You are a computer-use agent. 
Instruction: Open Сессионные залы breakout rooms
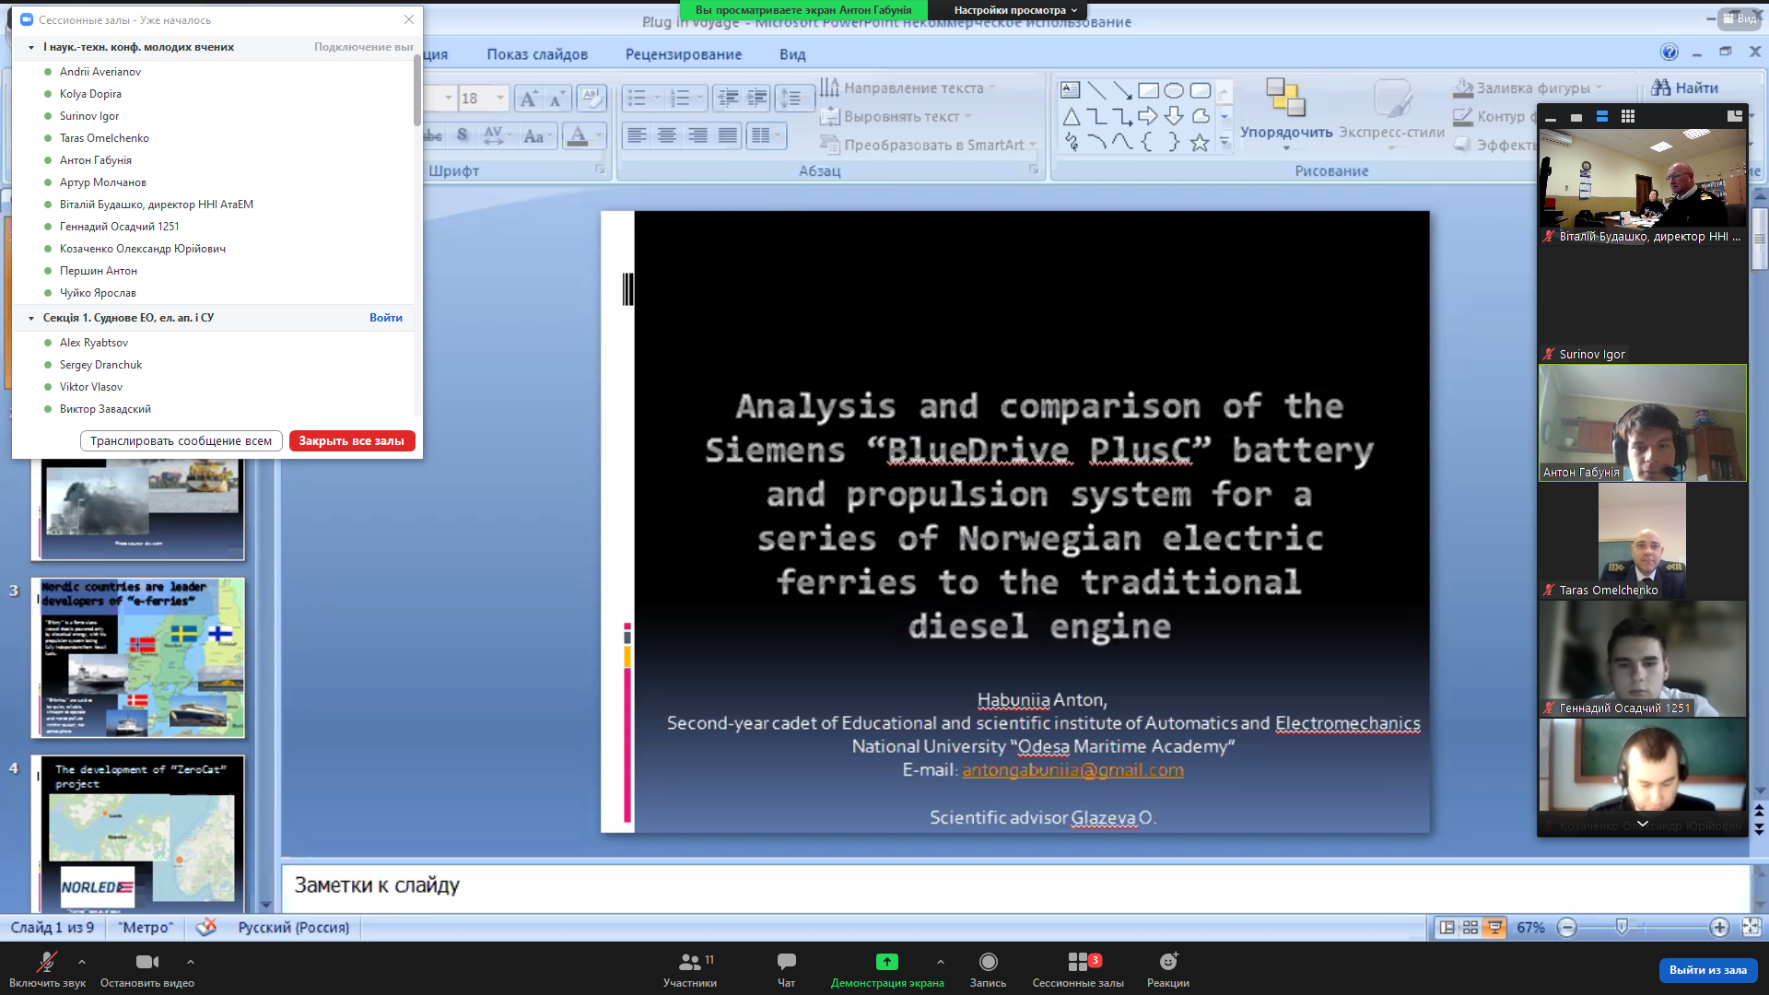[x=1078, y=969]
